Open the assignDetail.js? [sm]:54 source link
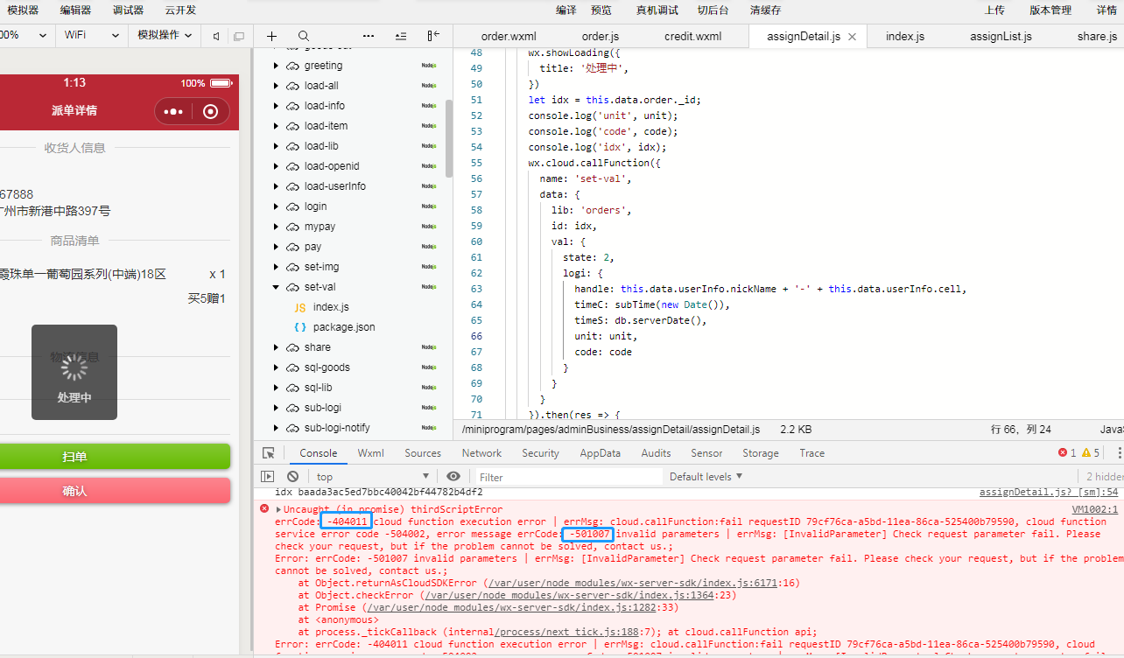 pos(1049,493)
